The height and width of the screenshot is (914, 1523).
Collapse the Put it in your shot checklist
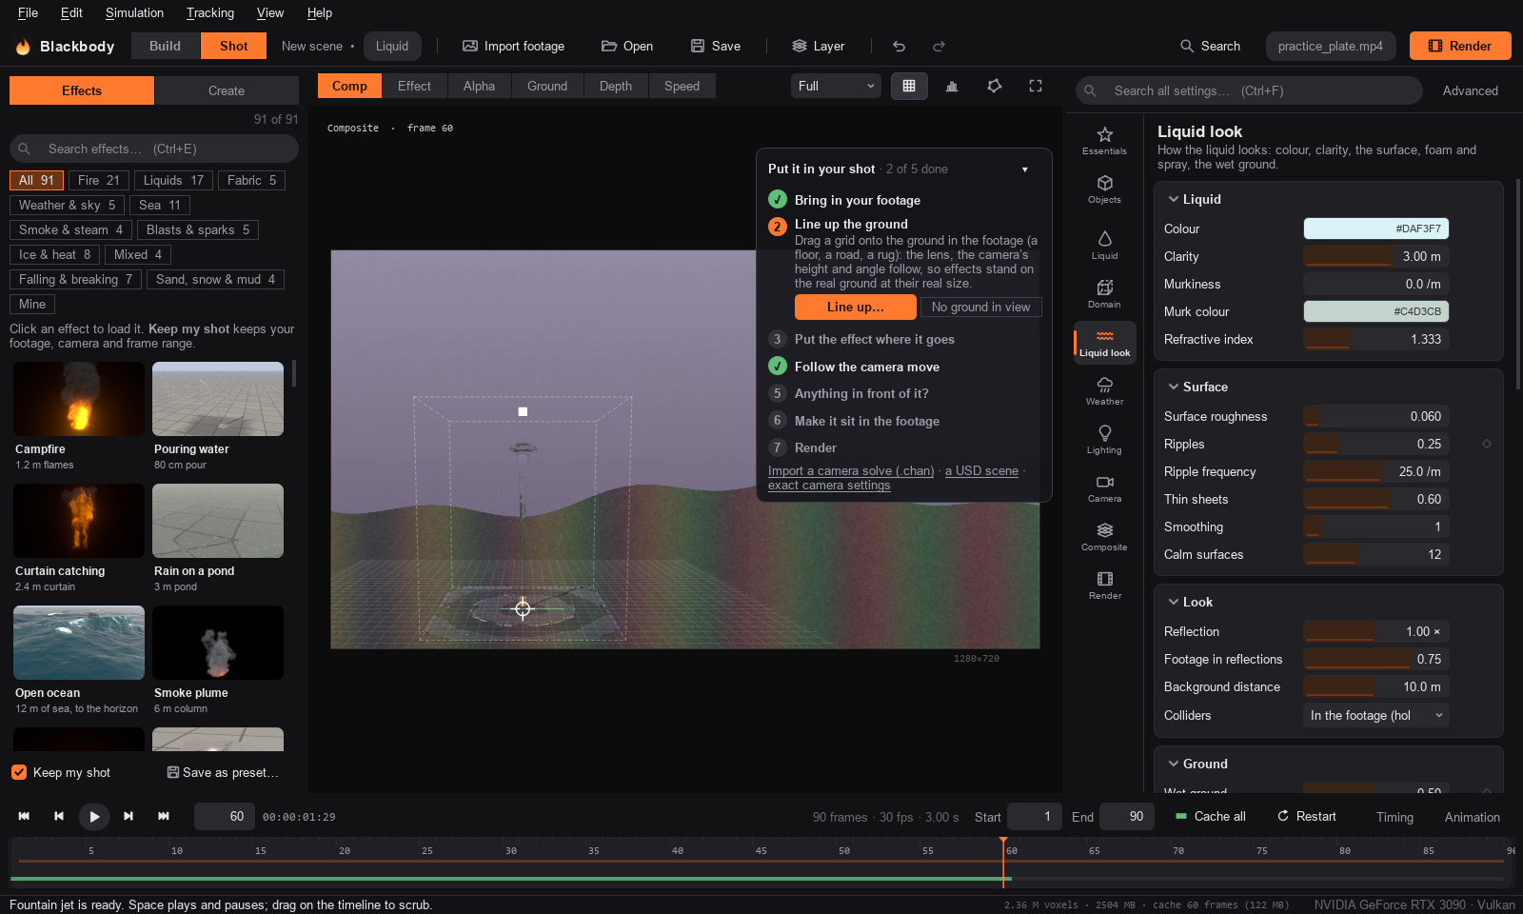pyautogui.click(x=1025, y=169)
